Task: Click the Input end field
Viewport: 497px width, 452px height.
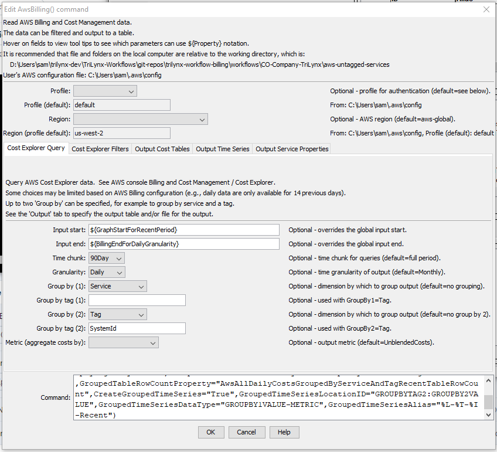Action: 184,244
